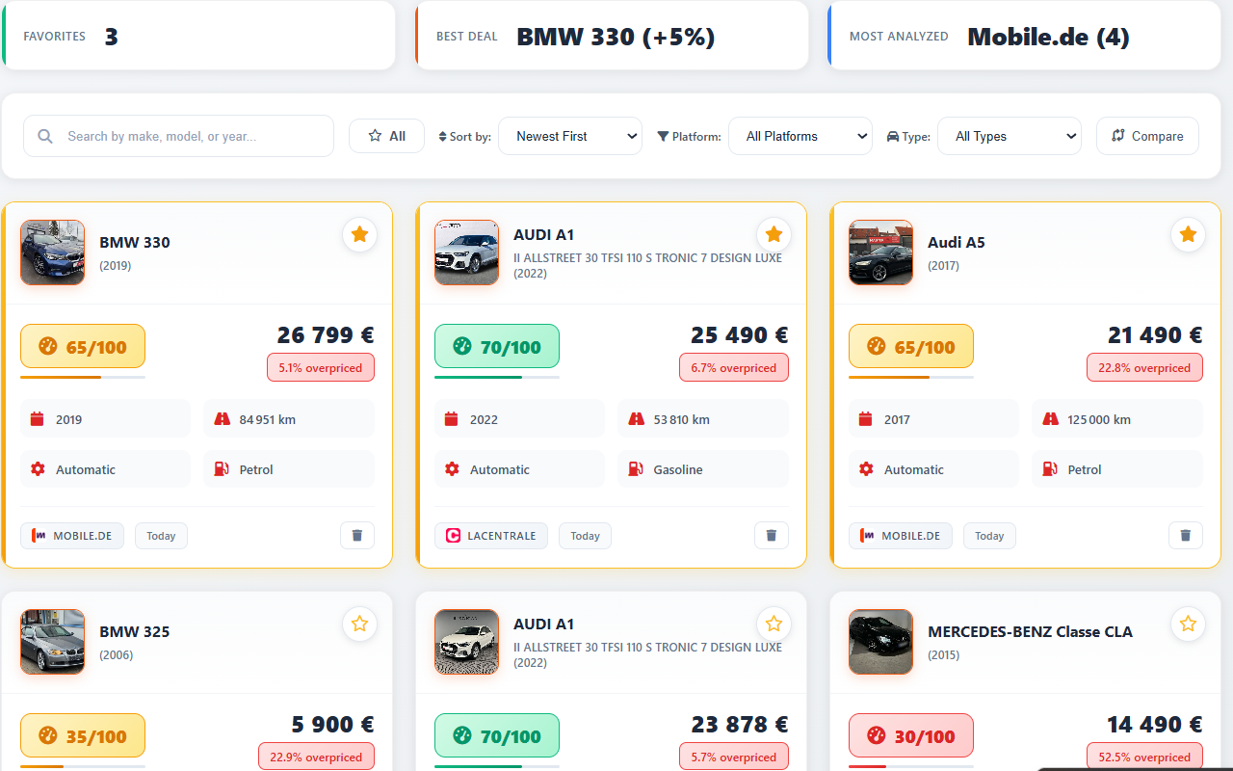Screen dimensions: 1233x771
Task: Open BMW 330 car thumbnail
Action: pos(52,253)
